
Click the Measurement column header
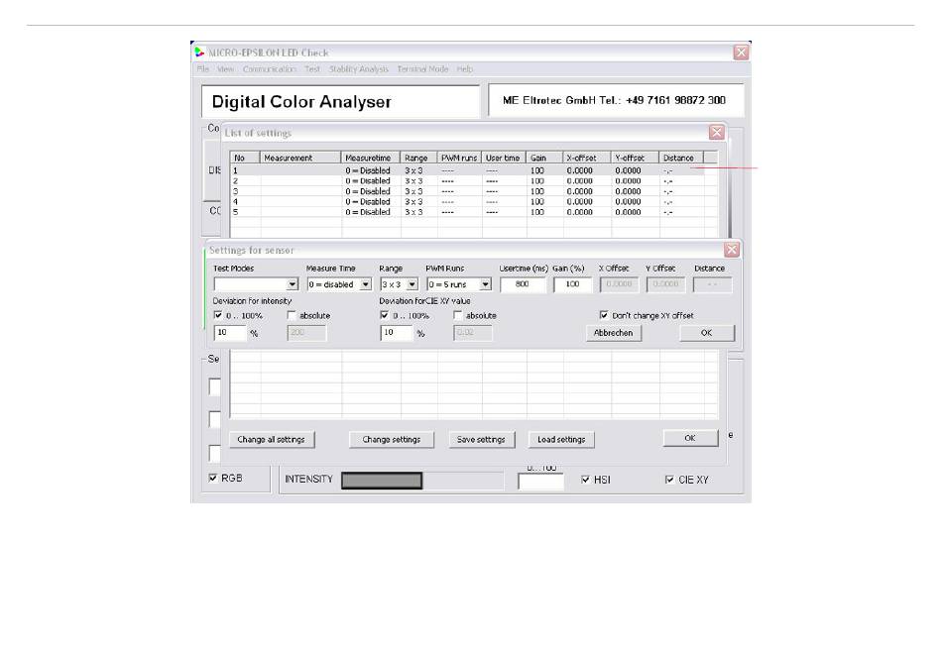click(300, 158)
